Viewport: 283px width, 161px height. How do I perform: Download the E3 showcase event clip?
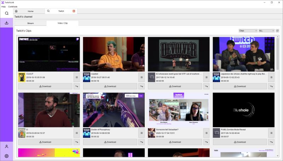[175, 86]
